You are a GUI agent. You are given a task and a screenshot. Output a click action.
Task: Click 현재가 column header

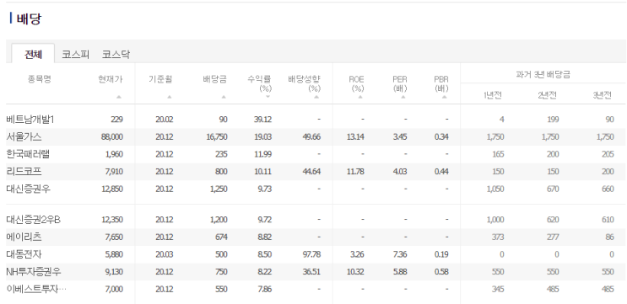pos(111,79)
